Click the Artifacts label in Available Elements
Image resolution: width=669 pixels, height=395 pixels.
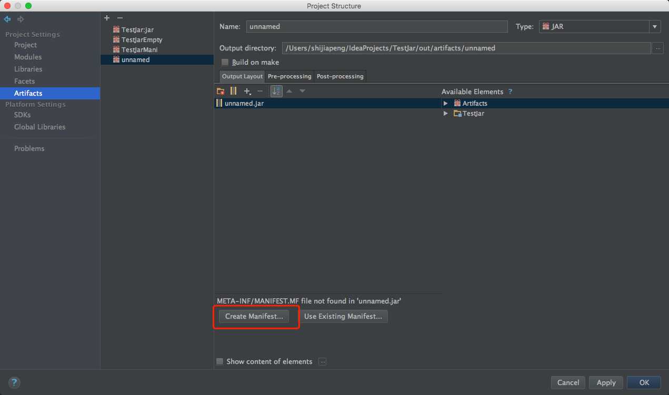click(475, 103)
